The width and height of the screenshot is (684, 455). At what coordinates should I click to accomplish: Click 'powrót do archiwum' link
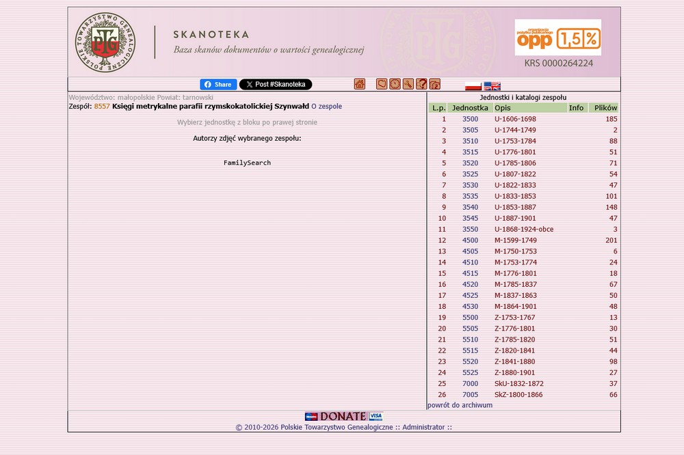point(460,405)
